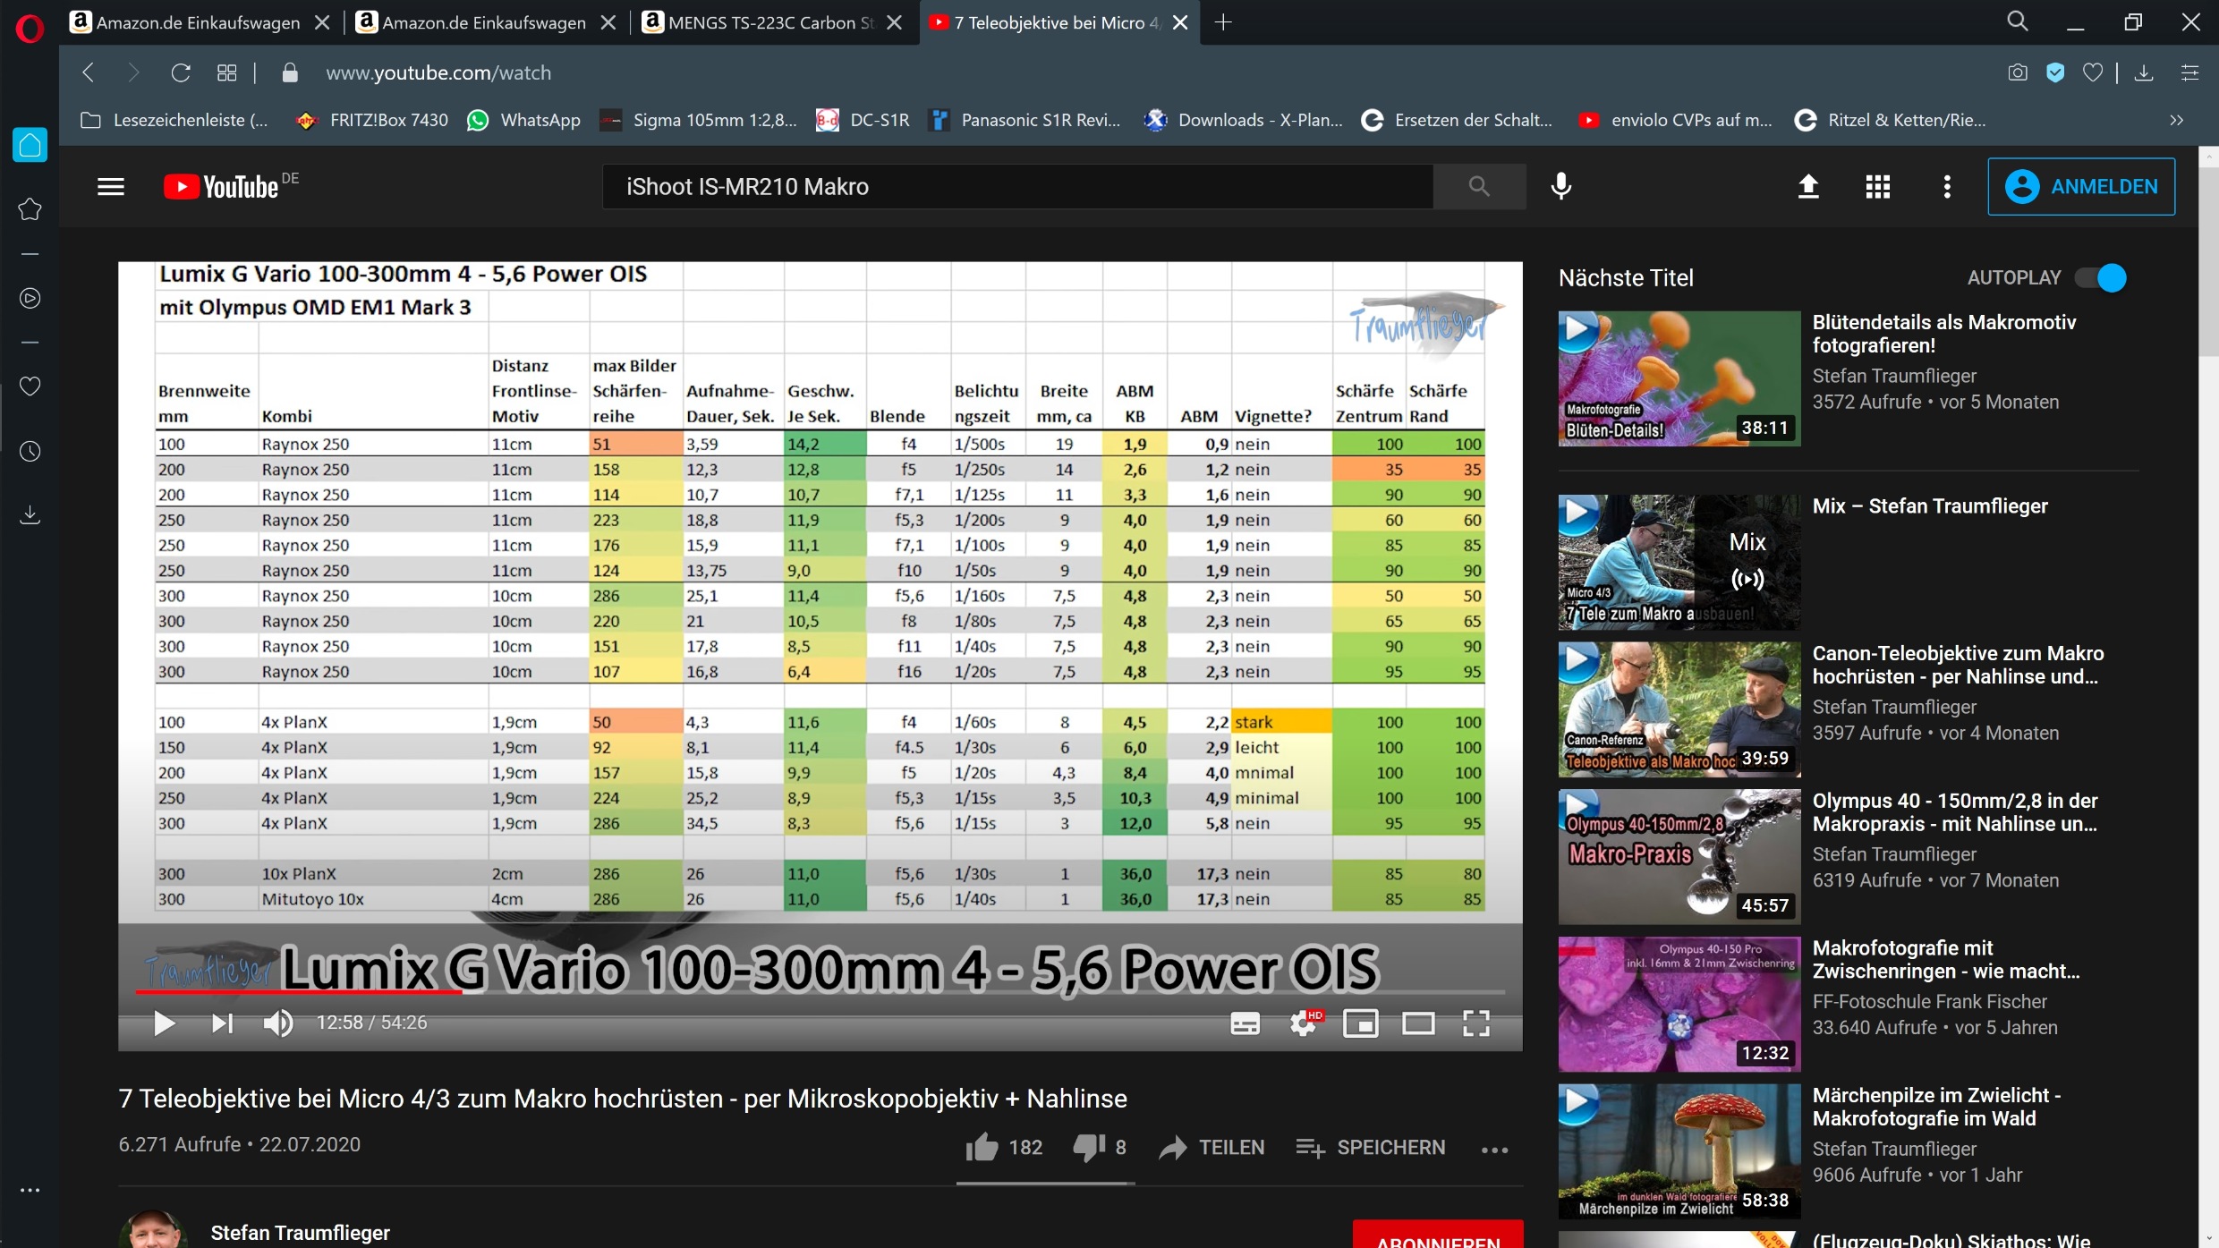Click the TEILEN share button
The height and width of the screenshot is (1248, 2219).
tap(1212, 1147)
